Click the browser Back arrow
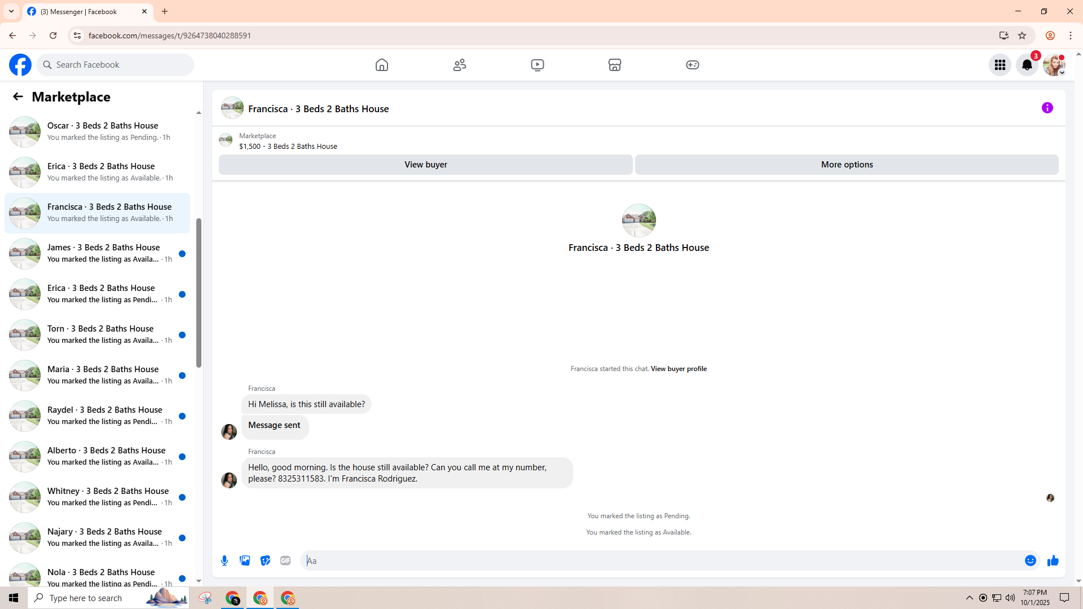The height and width of the screenshot is (609, 1083). (12, 36)
